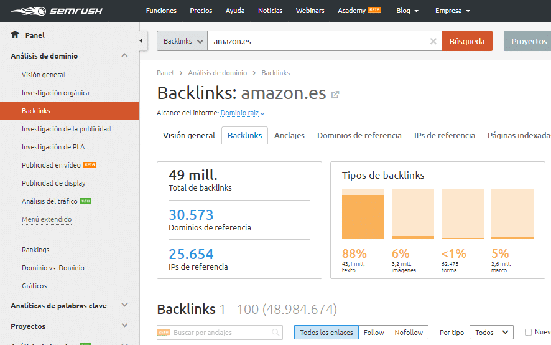The image size is (551, 345).
Task: Click the Backlinks breadcrumb text
Action: pyautogui.click(x=275, y=73)
